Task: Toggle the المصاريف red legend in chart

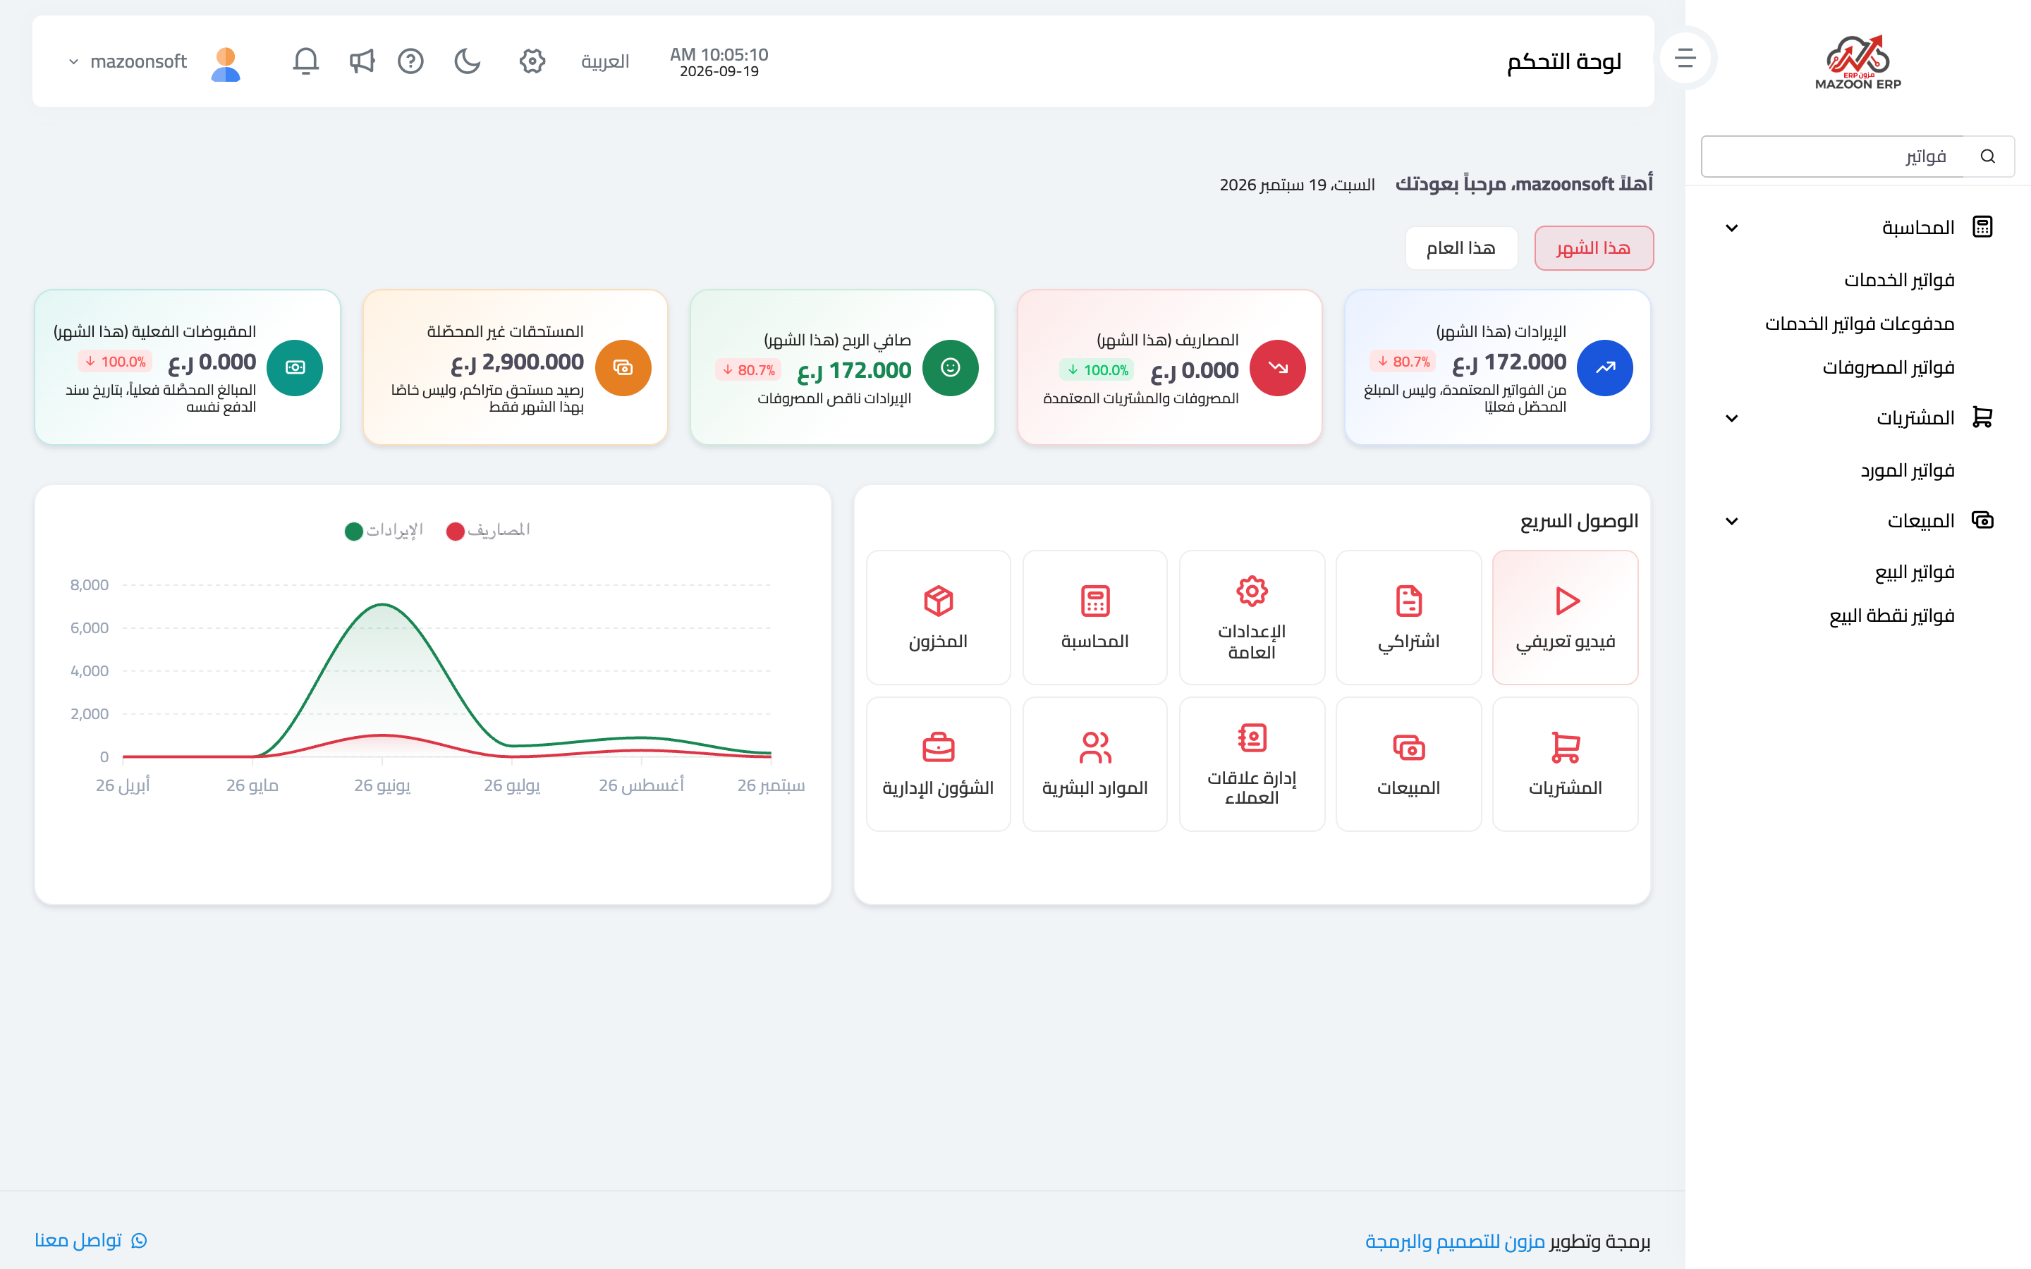Action: [x=487, y=530]
